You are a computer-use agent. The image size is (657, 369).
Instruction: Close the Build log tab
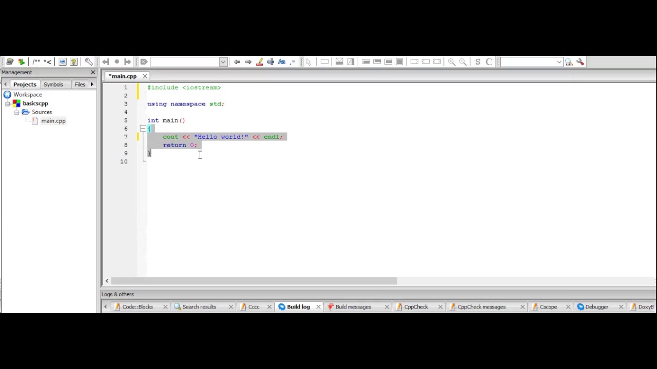(x=318, y=307)
